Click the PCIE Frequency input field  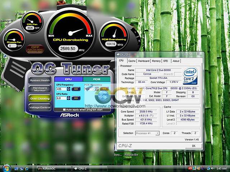pyautogui.click(x=89, y=89)
